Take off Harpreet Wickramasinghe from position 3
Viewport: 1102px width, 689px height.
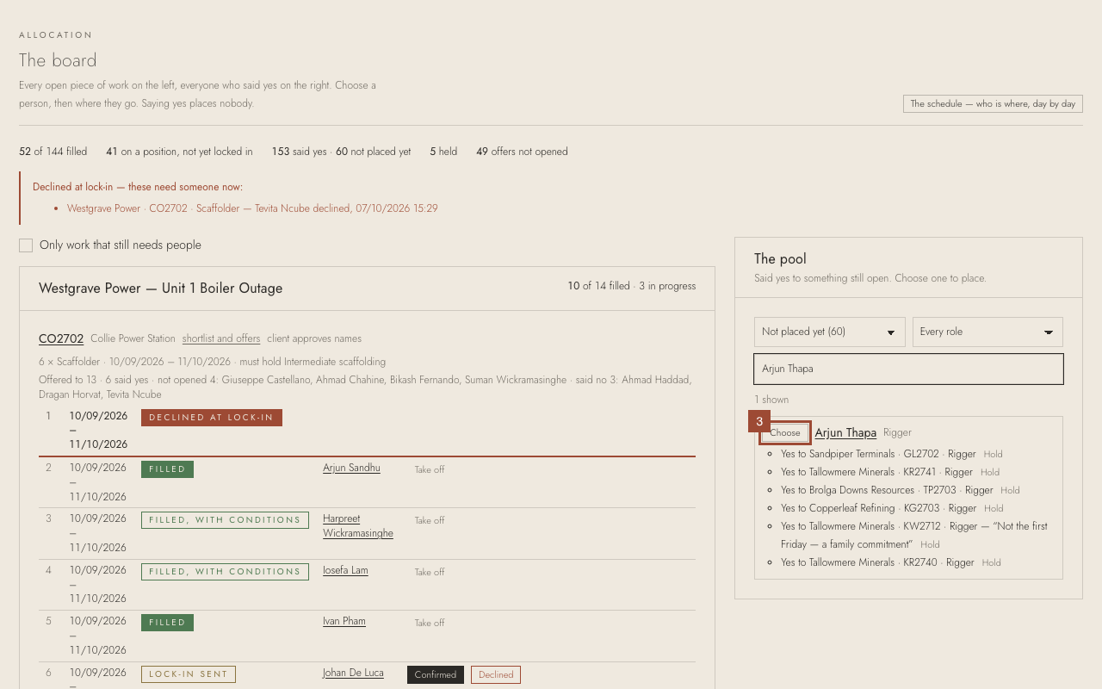tap(430, 520)
